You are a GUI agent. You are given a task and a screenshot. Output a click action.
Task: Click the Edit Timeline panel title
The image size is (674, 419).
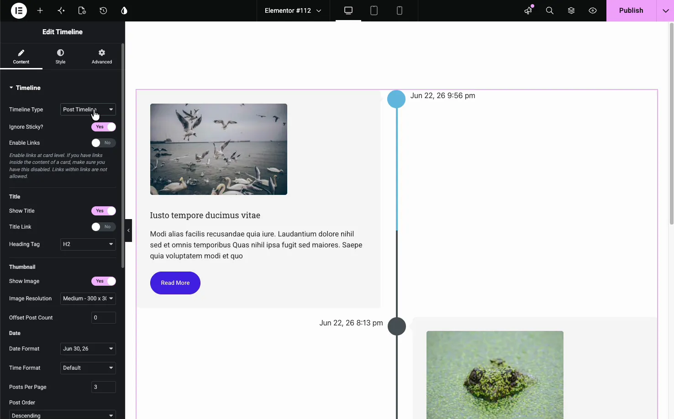63,32
